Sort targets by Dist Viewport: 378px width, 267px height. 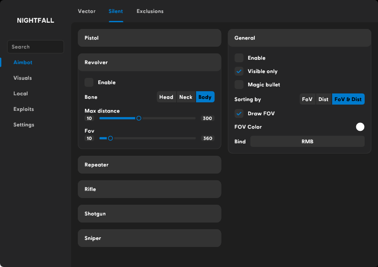[323, 99]
